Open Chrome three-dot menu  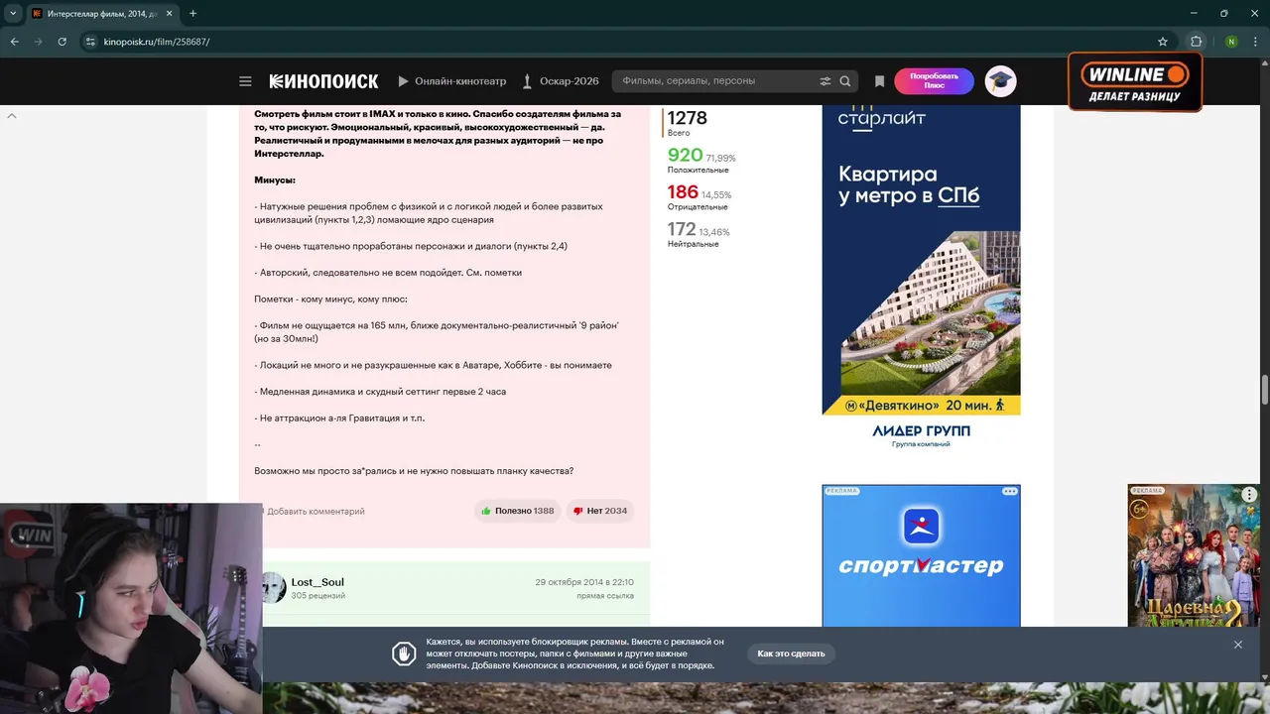click(1255, 42)
